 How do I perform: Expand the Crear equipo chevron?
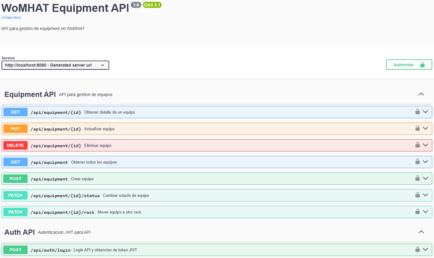426,178
